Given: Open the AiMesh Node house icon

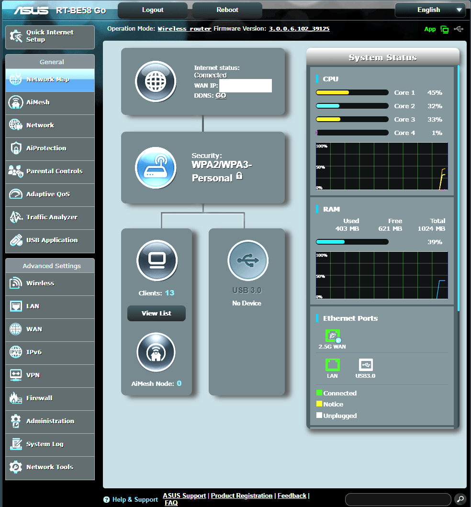Looking at the screenshot, I should pyautogui.click(x=157, y=352).
